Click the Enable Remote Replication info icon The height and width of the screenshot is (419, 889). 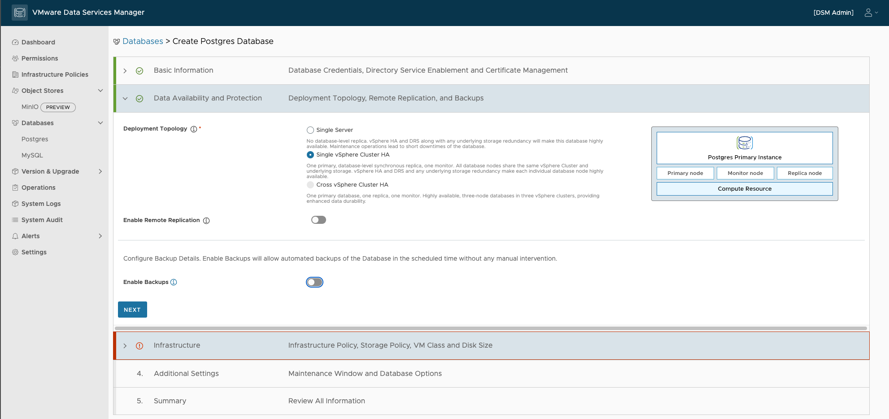(206, 221)
